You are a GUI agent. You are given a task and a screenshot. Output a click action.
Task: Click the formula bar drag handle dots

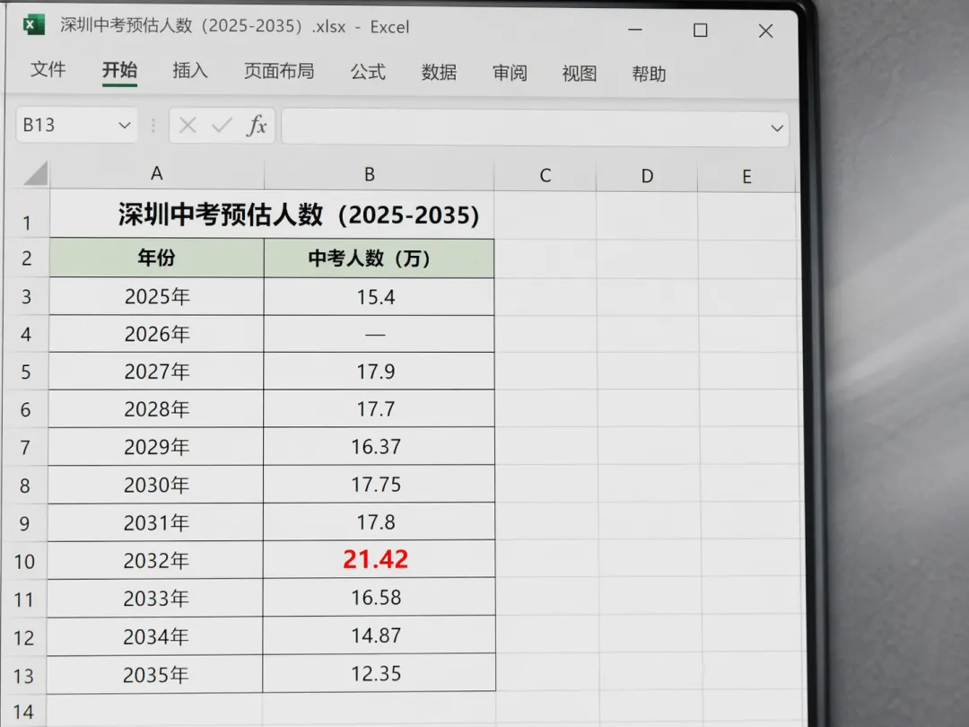[x=153, y=126]
